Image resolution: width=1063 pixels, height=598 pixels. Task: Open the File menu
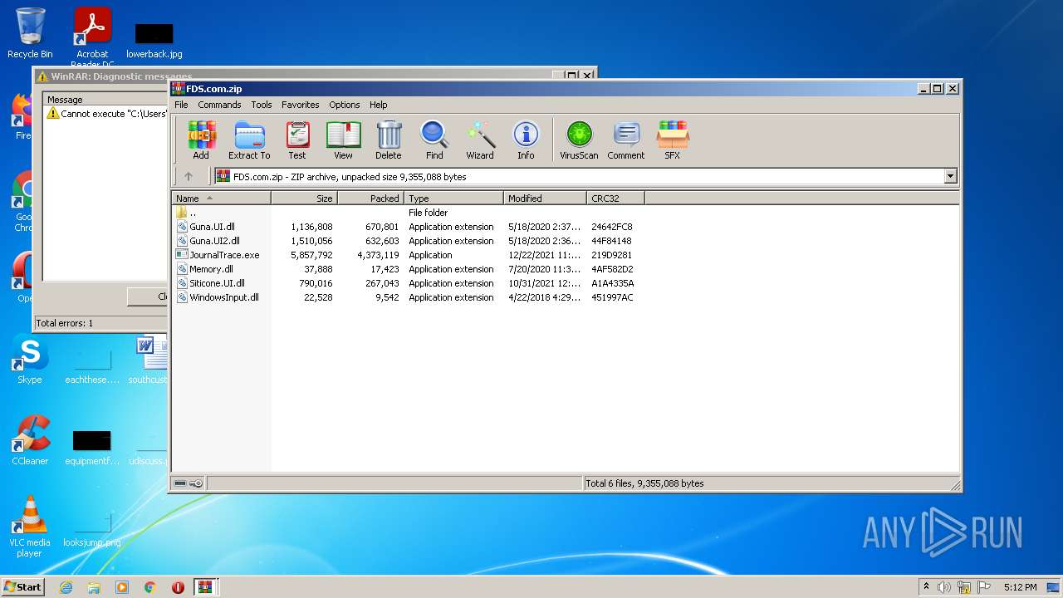click(181, 105)
